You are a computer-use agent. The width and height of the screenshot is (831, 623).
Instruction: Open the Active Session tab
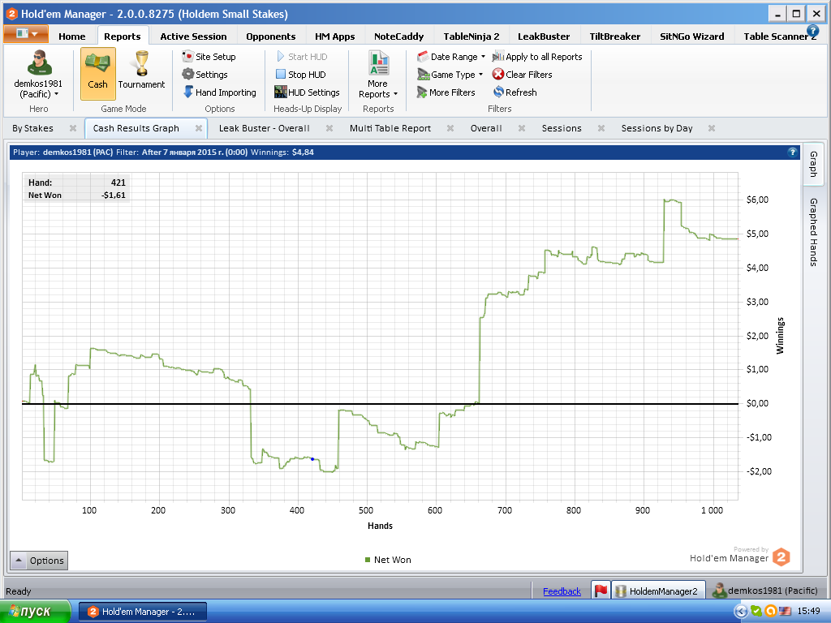[x=193, y=36]
